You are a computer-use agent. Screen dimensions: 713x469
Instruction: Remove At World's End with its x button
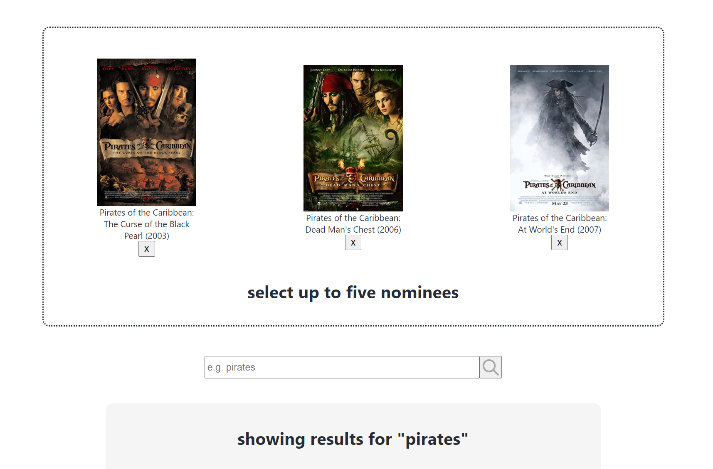tap(559, 243)
